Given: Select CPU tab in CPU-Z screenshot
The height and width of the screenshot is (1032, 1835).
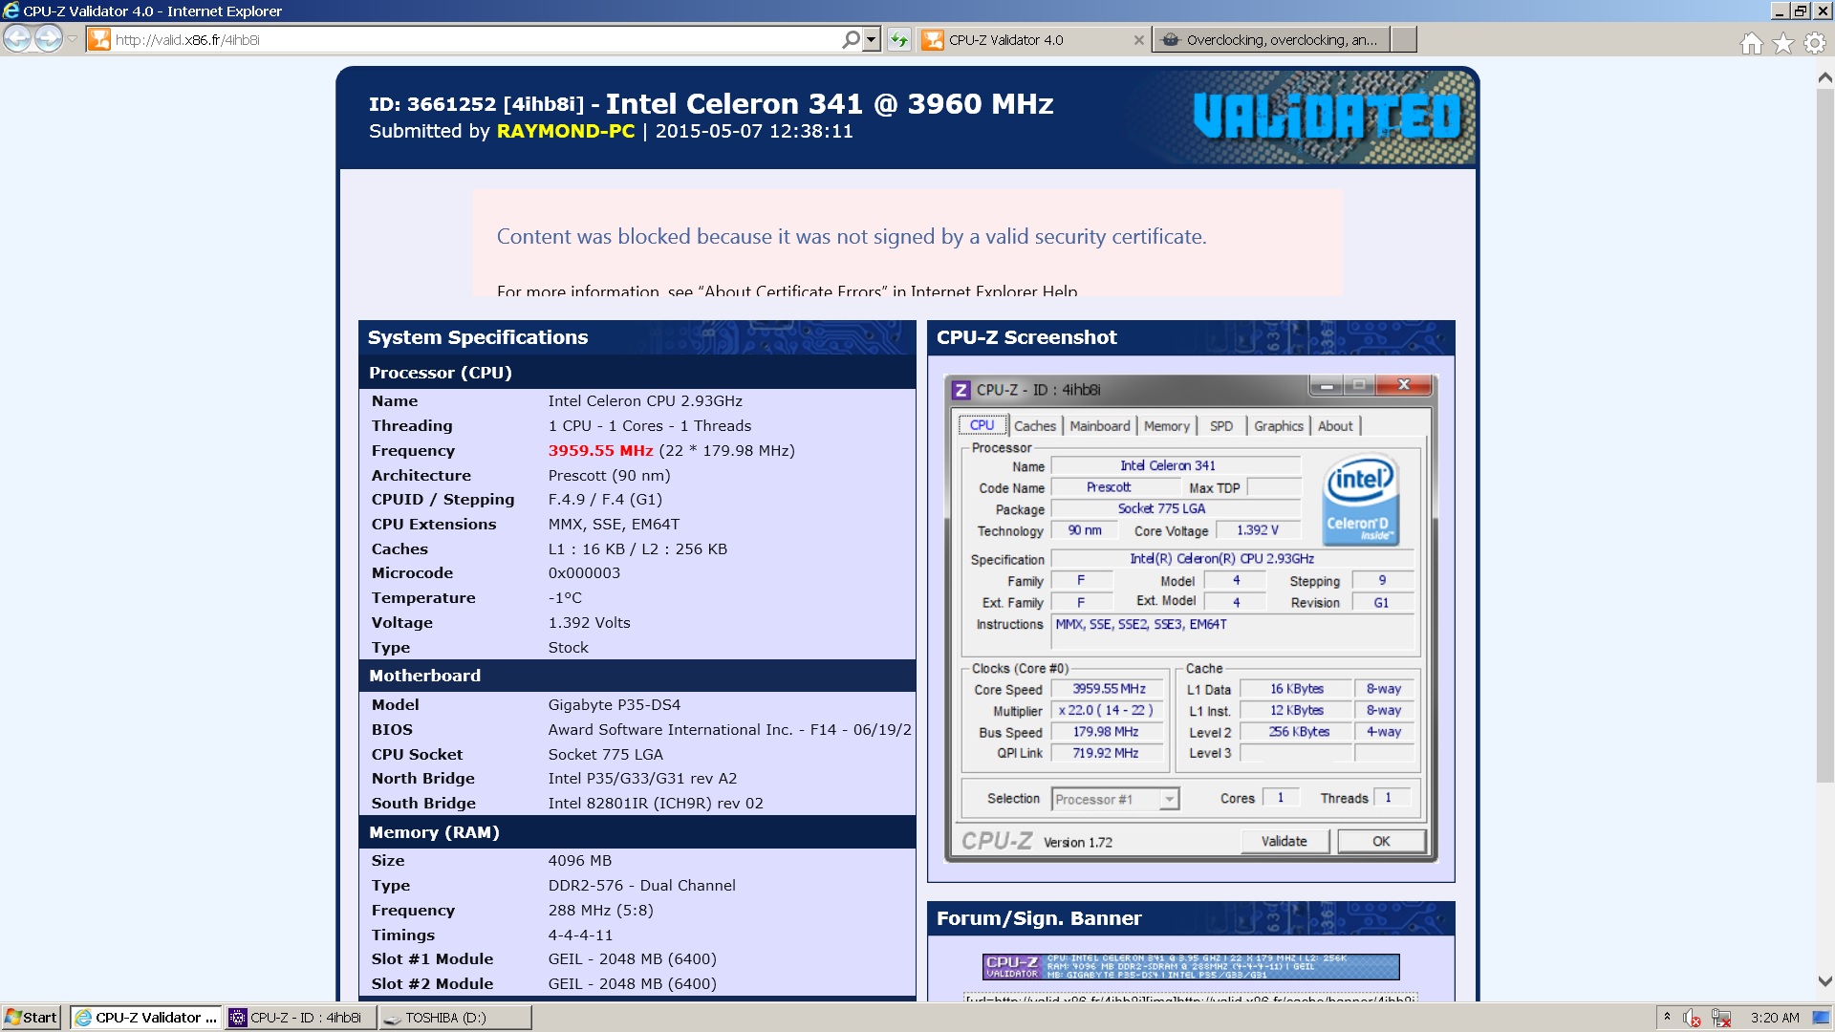Looking at the screenshot, I should (982, 425).
